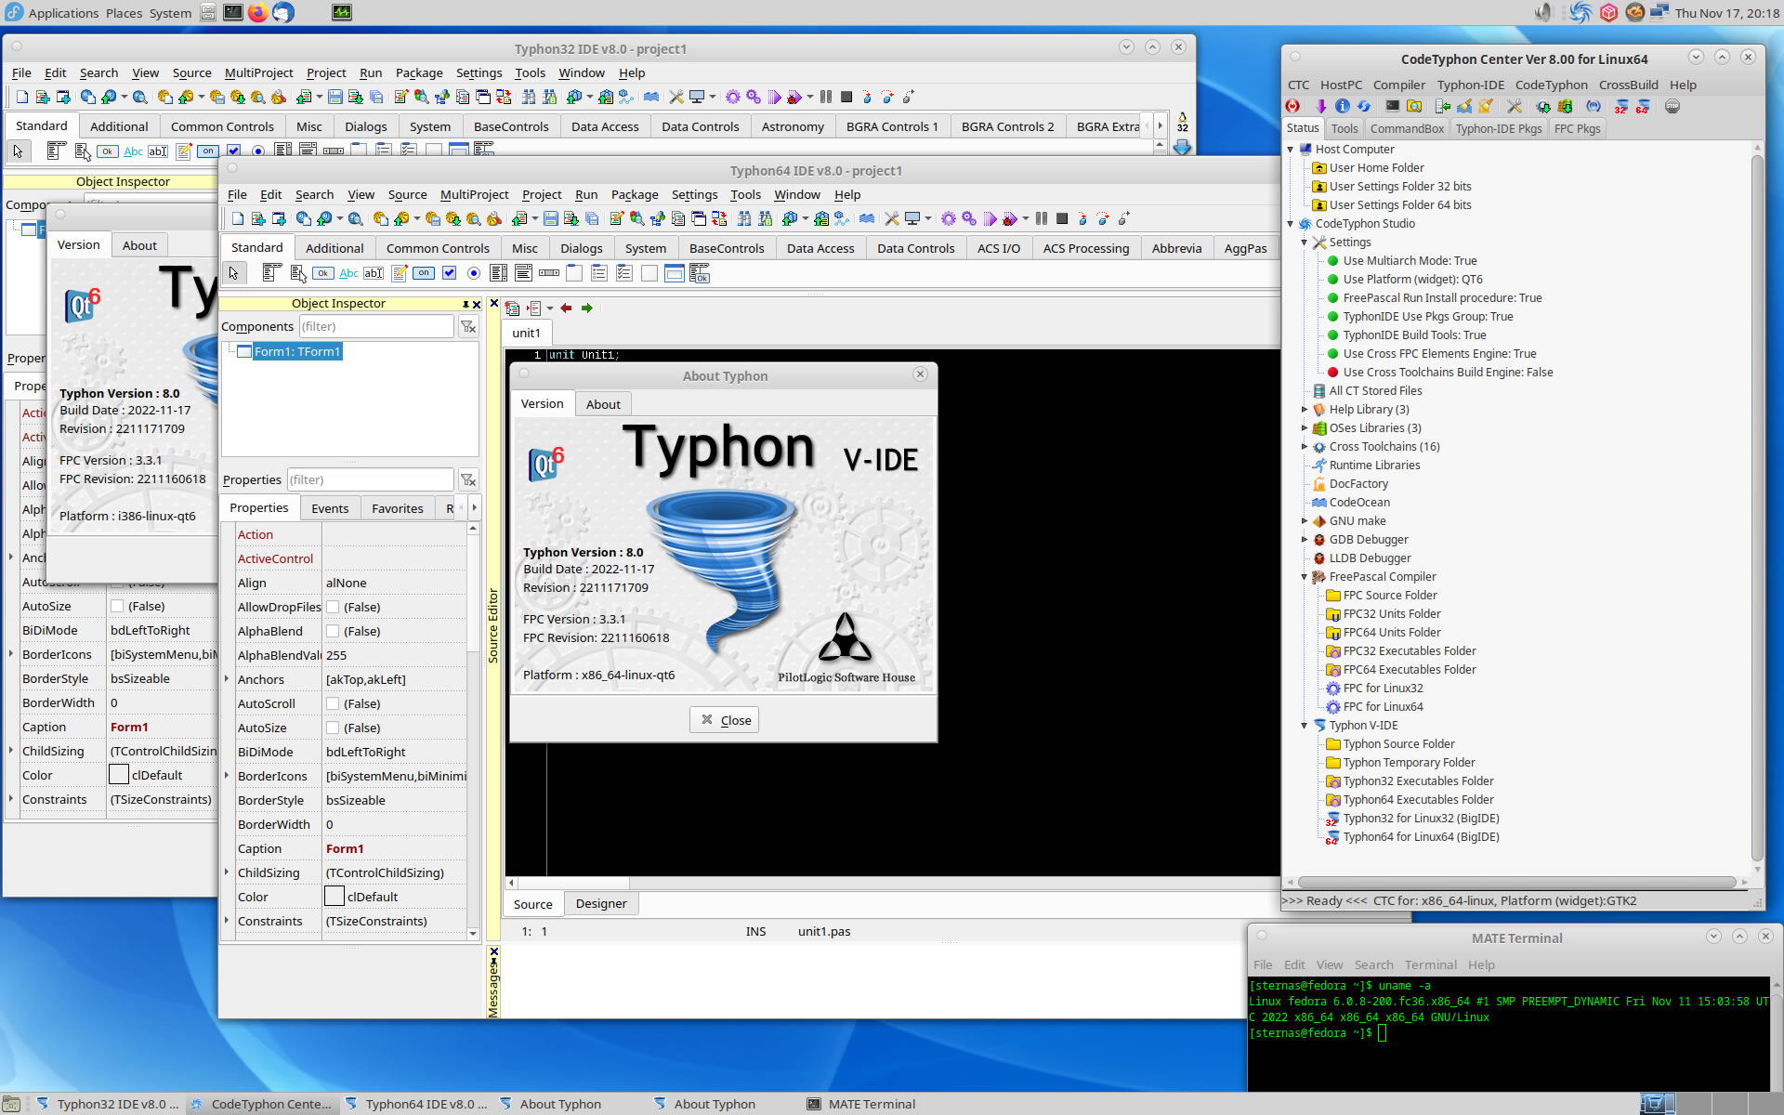Collapse the CodeTyphon Studio tree node

point(1291,223)
